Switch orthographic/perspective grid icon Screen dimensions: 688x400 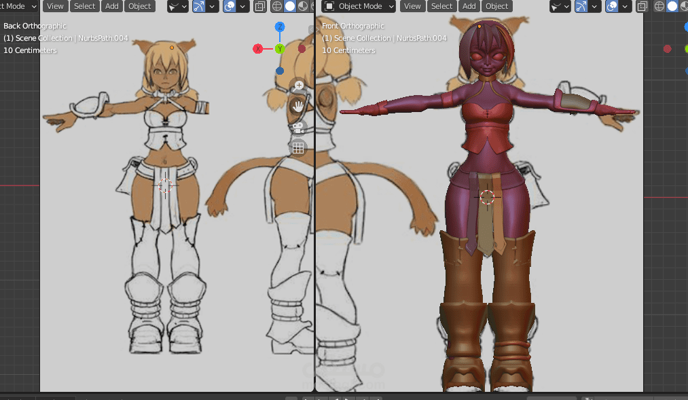(x=297, y=147)
